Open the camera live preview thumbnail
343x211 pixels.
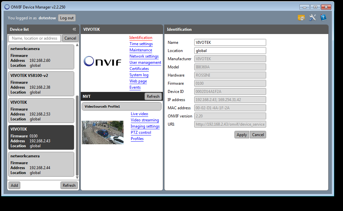103,132
